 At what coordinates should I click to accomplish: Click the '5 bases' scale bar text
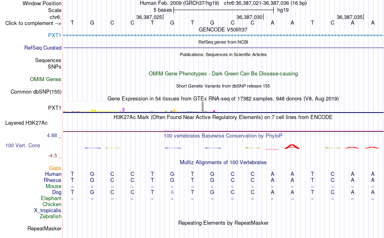162,10
